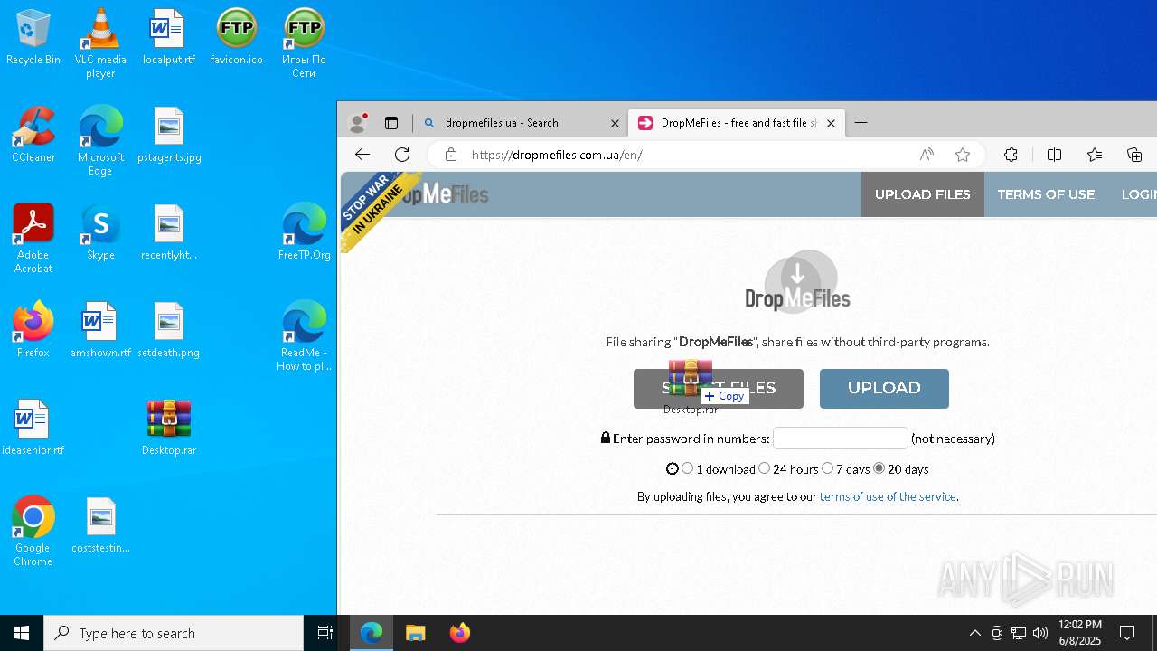This screenshot has width=1157, height=651.
Task: Open LOGIN menu item
Action: click(x=1139, y=194)
